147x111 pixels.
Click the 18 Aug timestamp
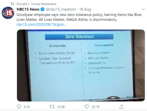click(x=85, y=9)
